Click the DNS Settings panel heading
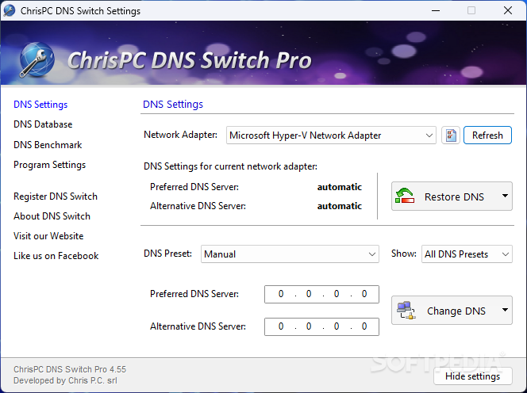This screenshot has width=527, height=393. tap(173, 105)
